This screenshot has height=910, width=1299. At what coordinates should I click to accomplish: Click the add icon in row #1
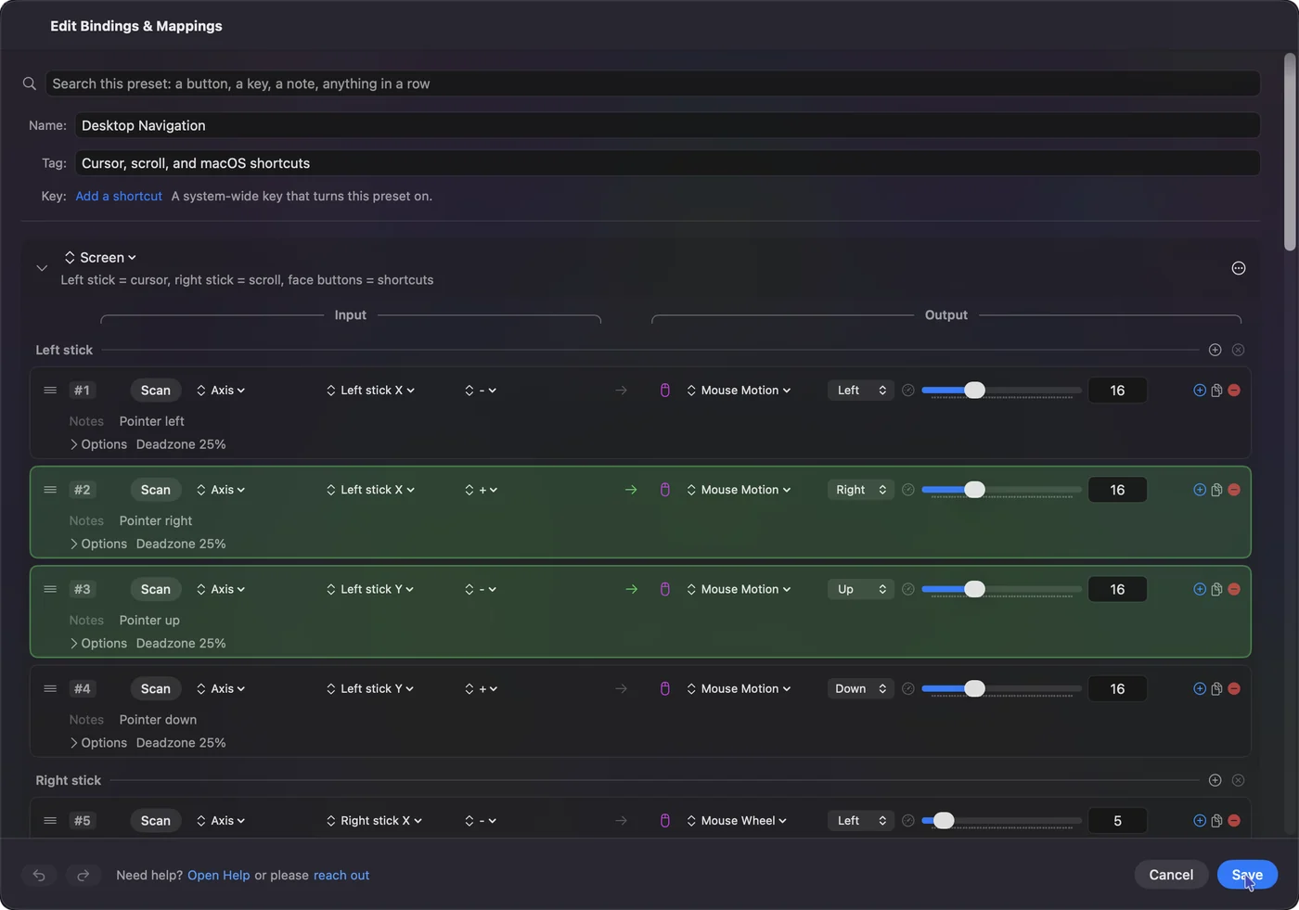click(x=1199, y=391)
